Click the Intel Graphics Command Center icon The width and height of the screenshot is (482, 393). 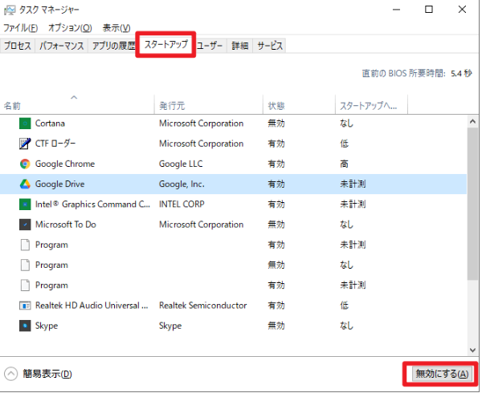click(x=25, y=205)
